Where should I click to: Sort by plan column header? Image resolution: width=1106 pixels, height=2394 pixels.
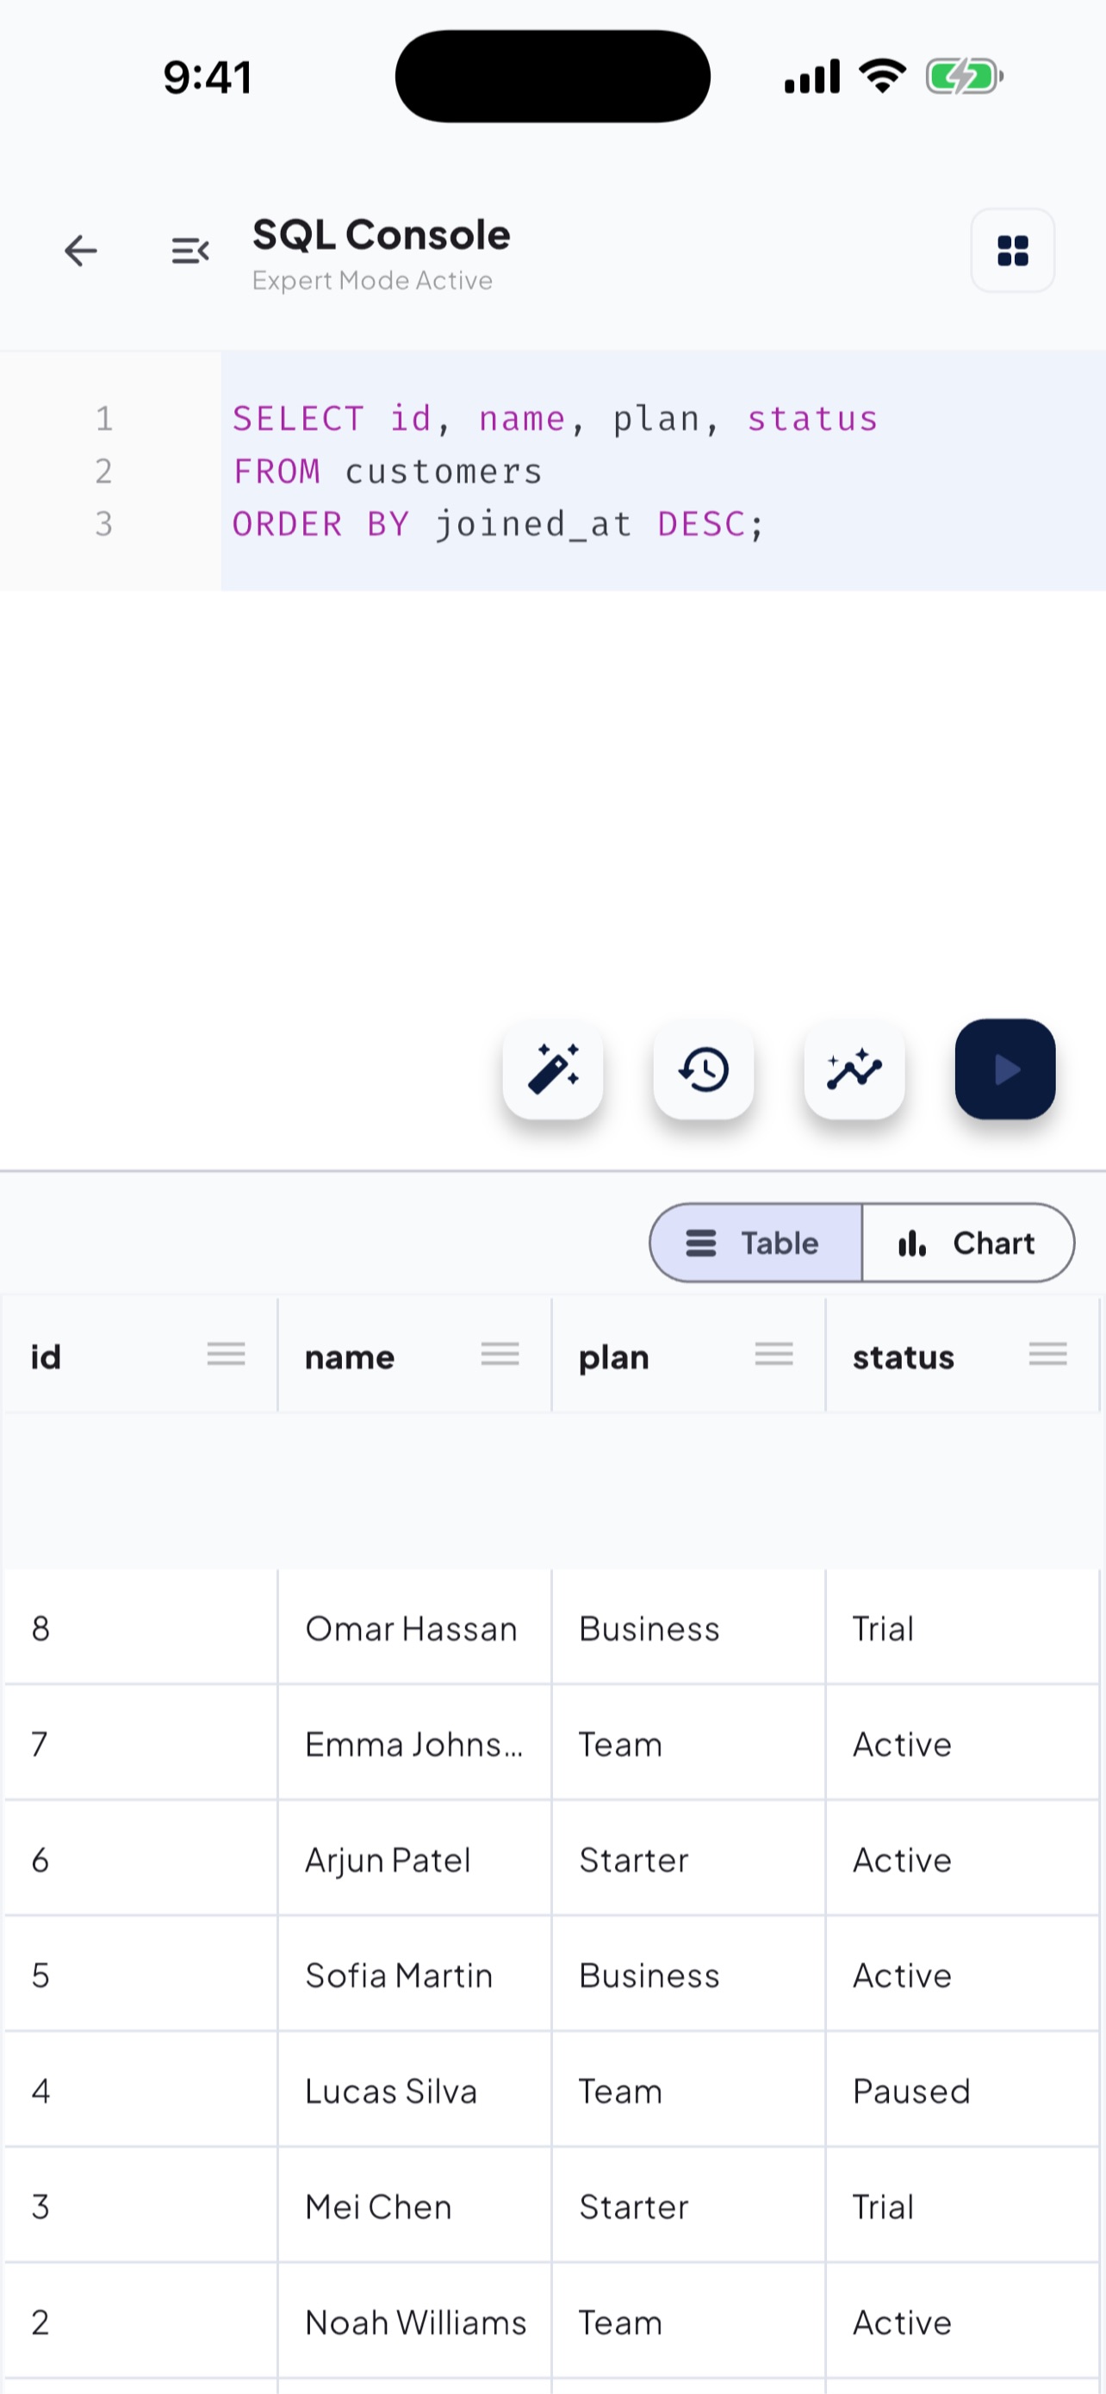click(x=614, y=1358)
